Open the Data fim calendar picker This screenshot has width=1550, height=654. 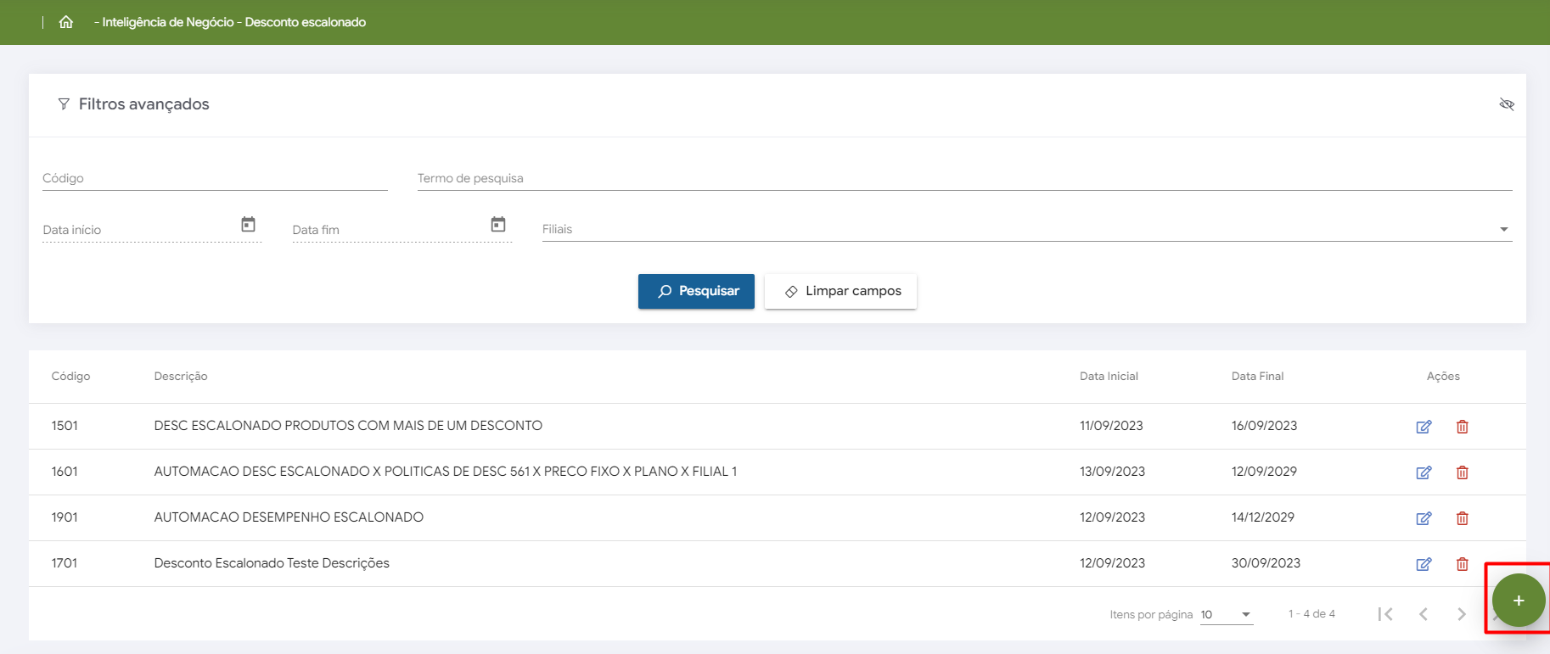pyautogui.click(x=498, y=225)
